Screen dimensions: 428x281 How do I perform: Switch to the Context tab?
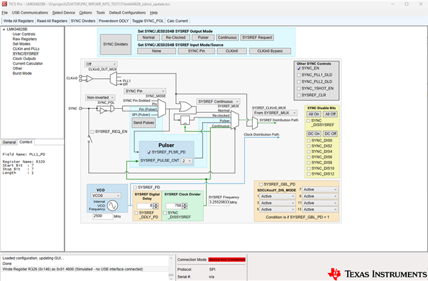[x=26, y=142]
